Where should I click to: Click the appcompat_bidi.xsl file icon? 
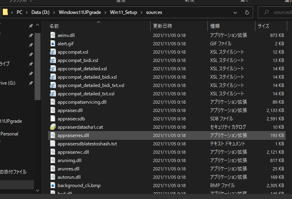(53, 60)
